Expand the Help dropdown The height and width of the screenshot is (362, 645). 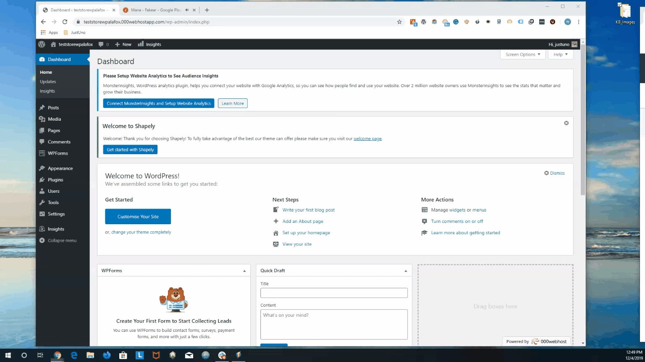560,54
